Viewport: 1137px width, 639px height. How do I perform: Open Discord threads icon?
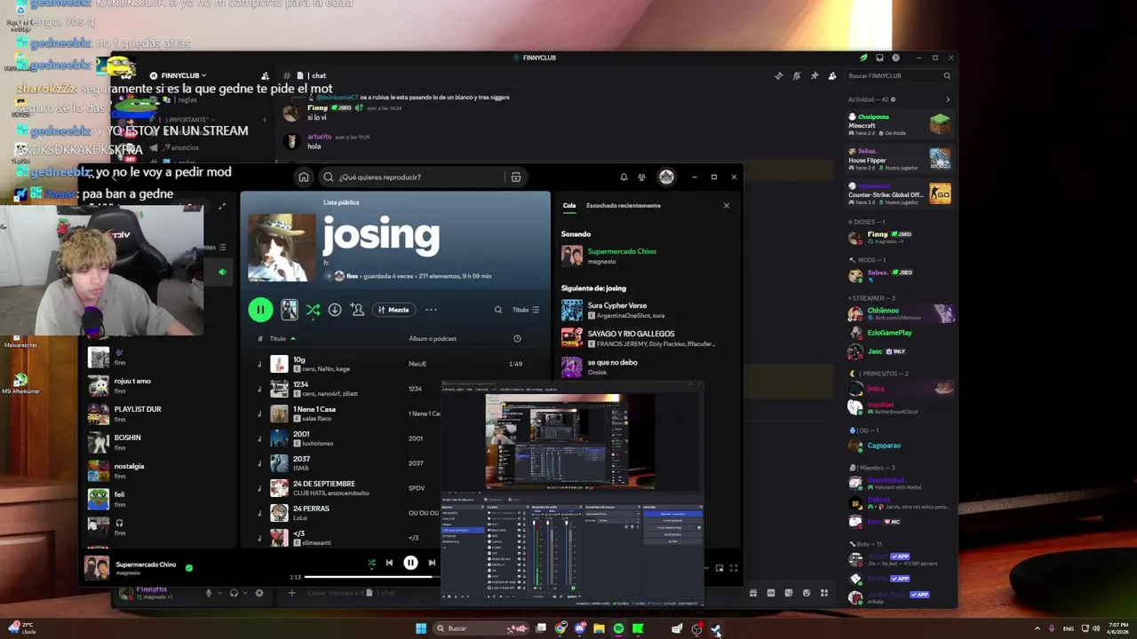tap(779, 76)
